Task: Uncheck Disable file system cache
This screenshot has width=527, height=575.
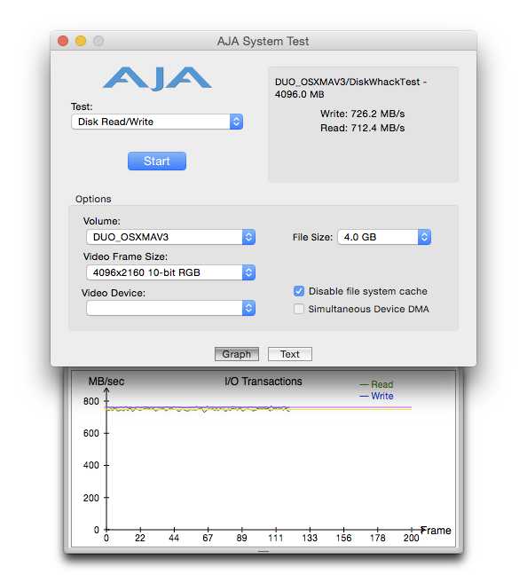Action: 299,291
